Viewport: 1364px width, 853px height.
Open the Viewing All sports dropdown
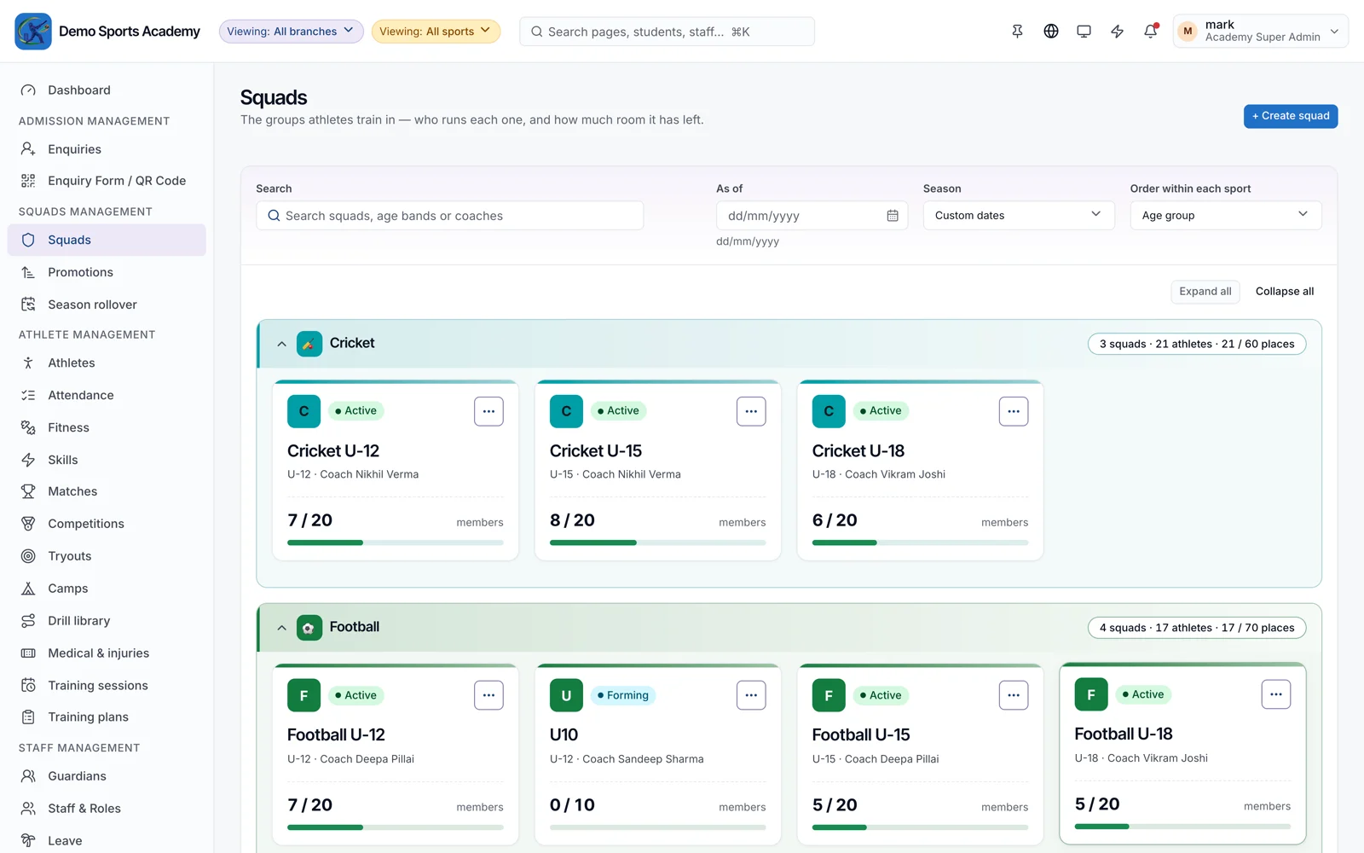click(436, 32)
